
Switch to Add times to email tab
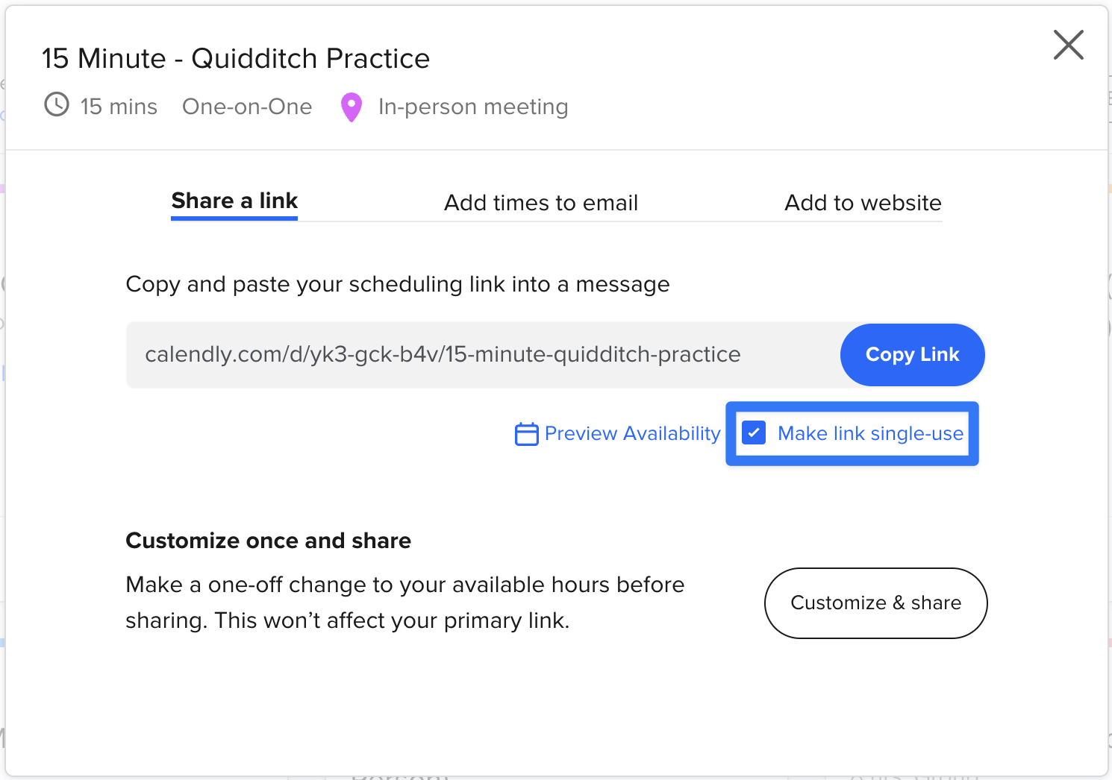tap(541, 203)
